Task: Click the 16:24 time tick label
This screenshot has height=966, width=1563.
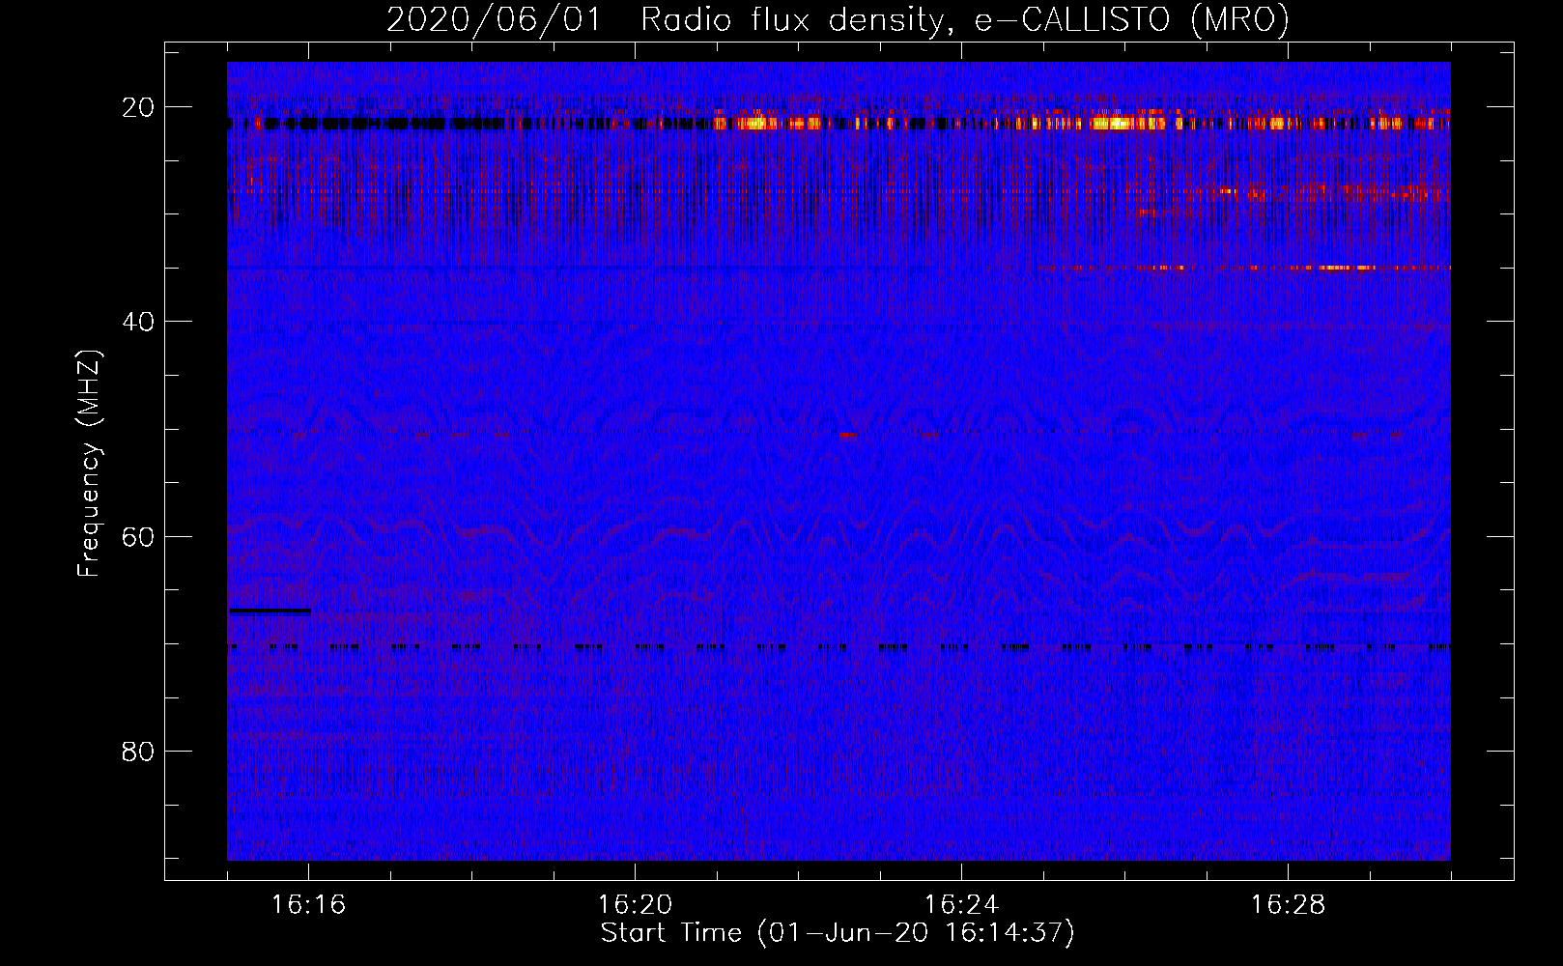Action: point(961,905)
